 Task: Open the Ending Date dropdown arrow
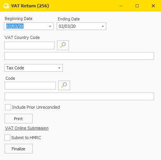pos(103,26)
